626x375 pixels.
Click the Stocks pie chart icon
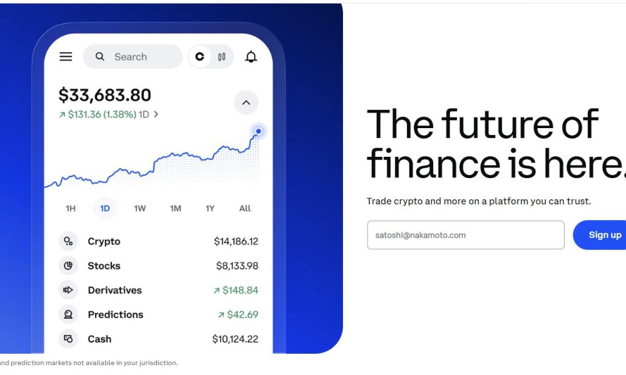68,266
